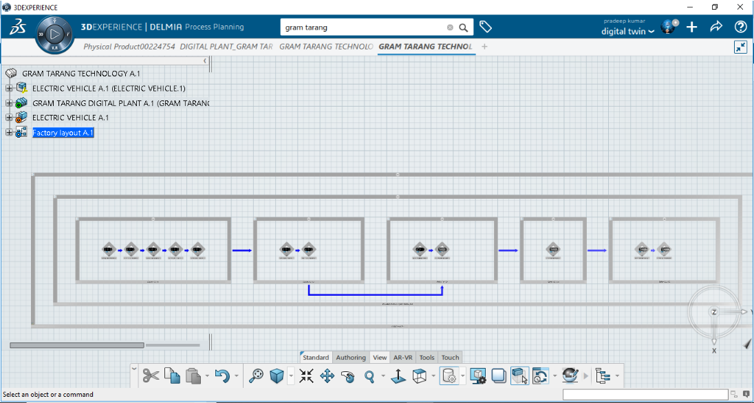
Task: Click the Cut scissors icon
Action: 151,375
